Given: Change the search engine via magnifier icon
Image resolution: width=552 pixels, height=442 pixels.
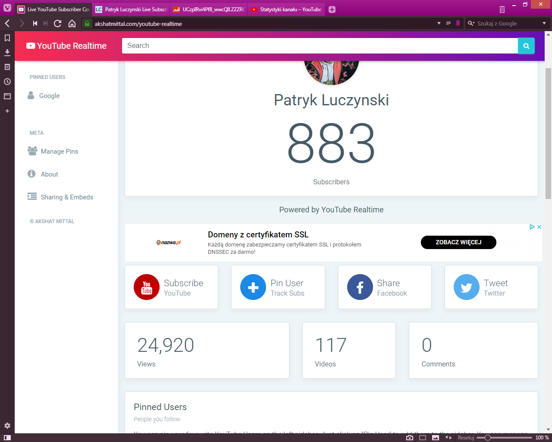Looking at the screenshot, I should tap(471, 23).
